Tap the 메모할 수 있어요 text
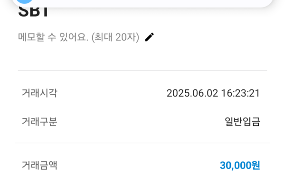Image resolution: width=285 pixels, height=178 pixels. coord(53,37)
